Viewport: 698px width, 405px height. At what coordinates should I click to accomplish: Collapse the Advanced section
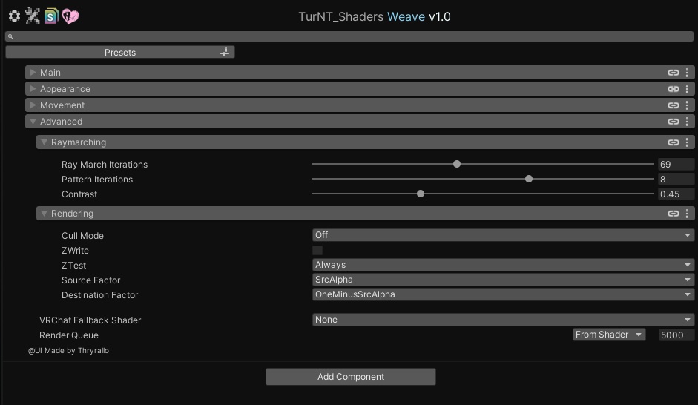33,122
